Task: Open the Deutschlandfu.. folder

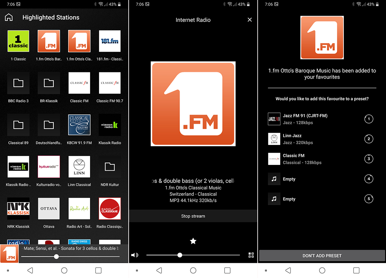Action: click(49, 125)
